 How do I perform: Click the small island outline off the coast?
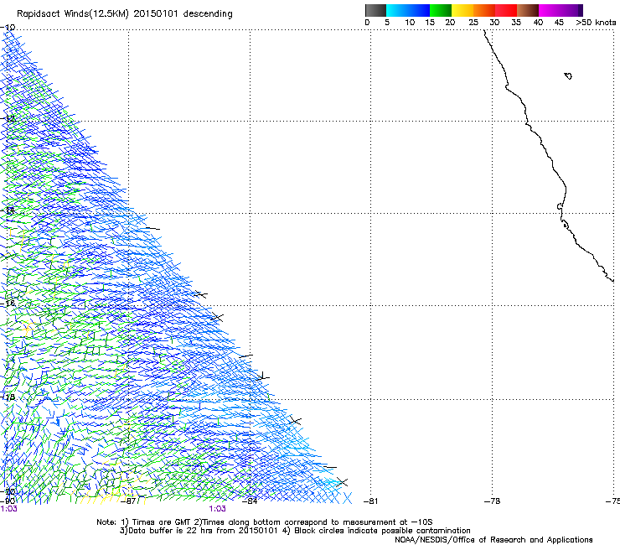(568, 75)
